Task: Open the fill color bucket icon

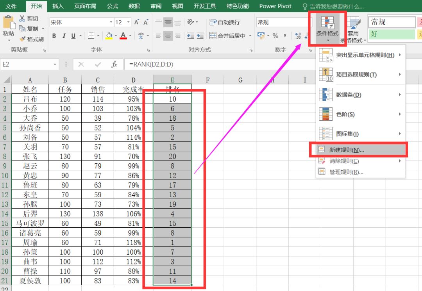Action: (x=109, y=36)
